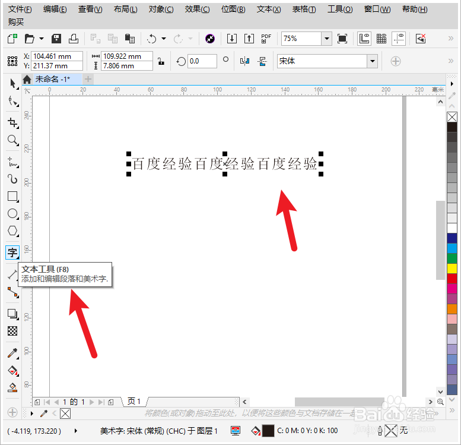Switch to the 页 1 page tab
Image resolution: width=461 pixels, height=445 pixels.
134,401
